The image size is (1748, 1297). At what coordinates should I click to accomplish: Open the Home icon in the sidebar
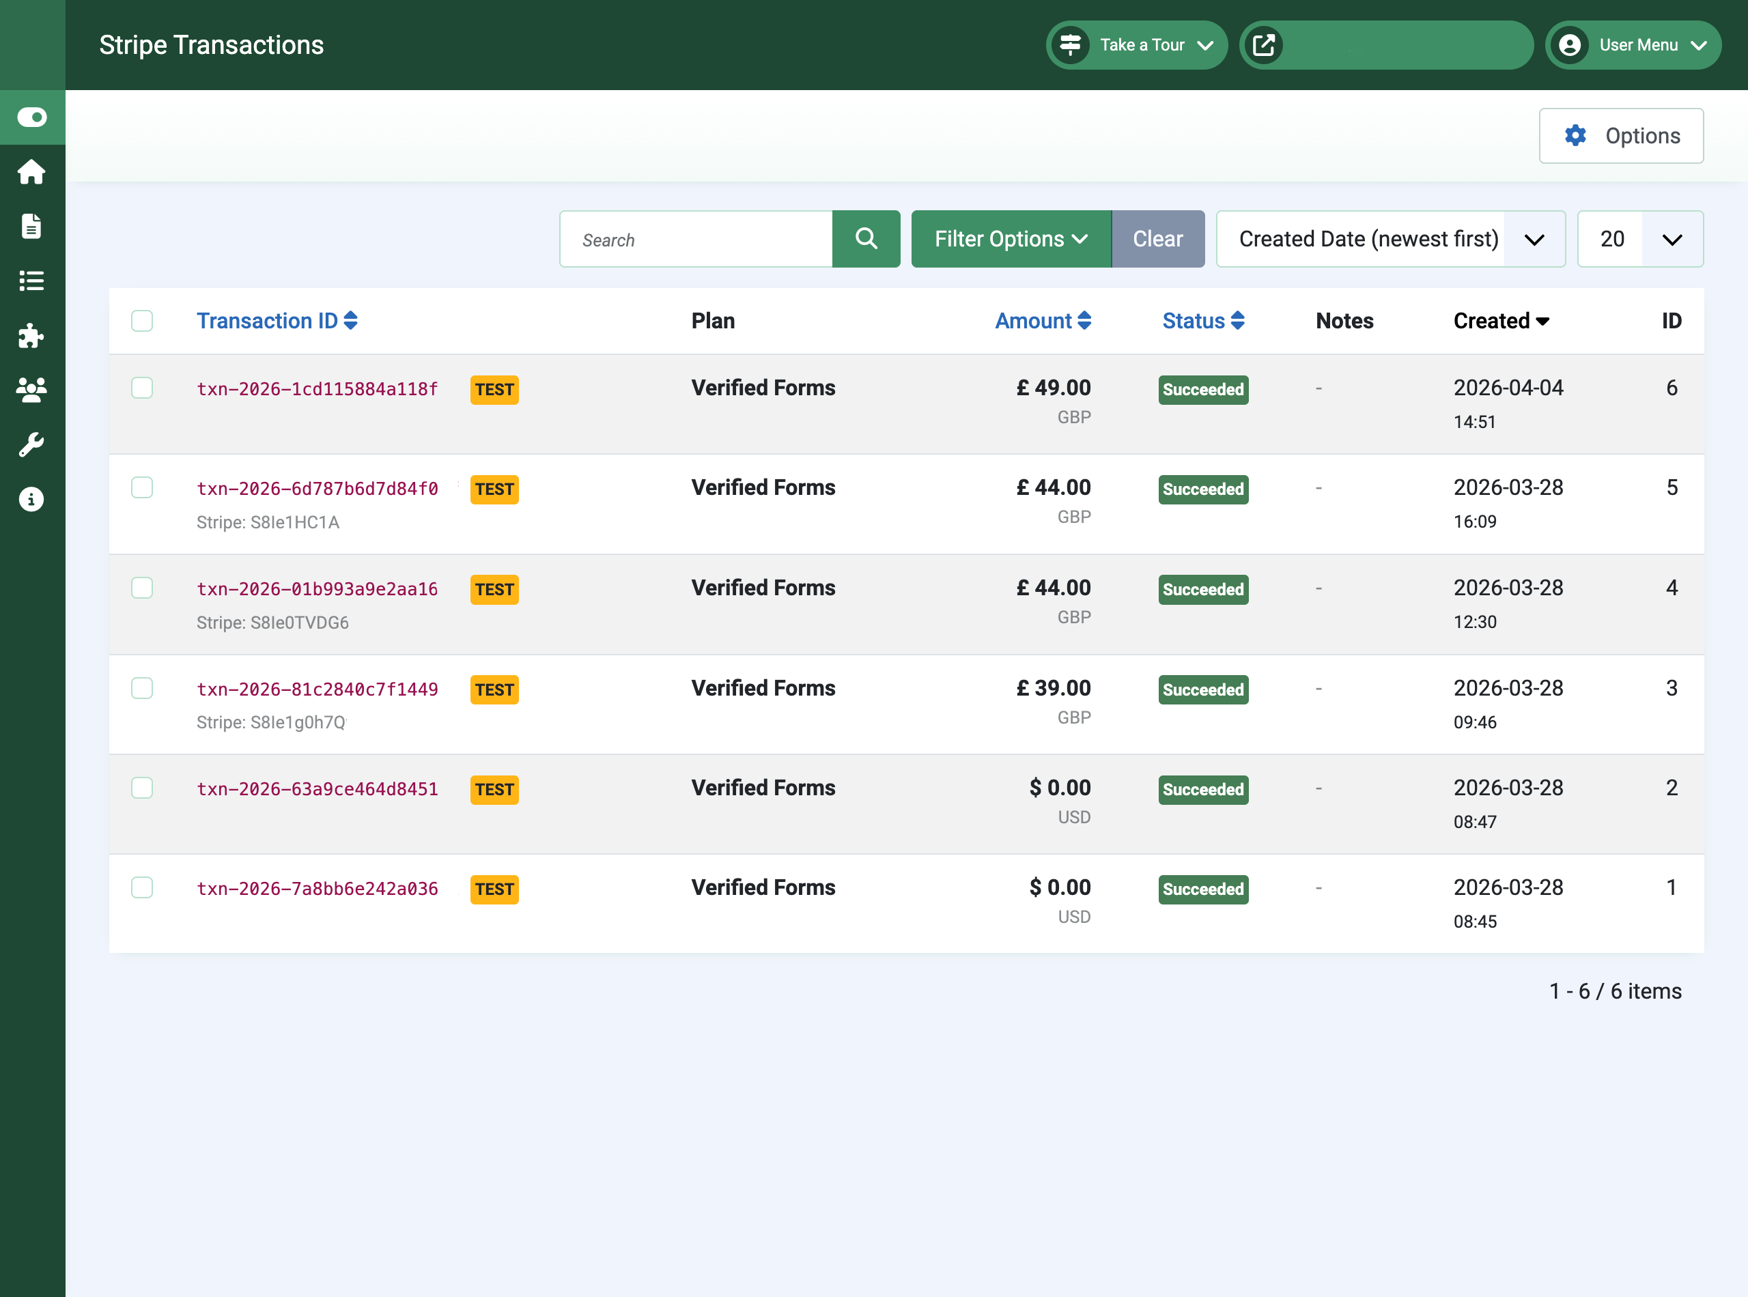click(x=31, y=172)
